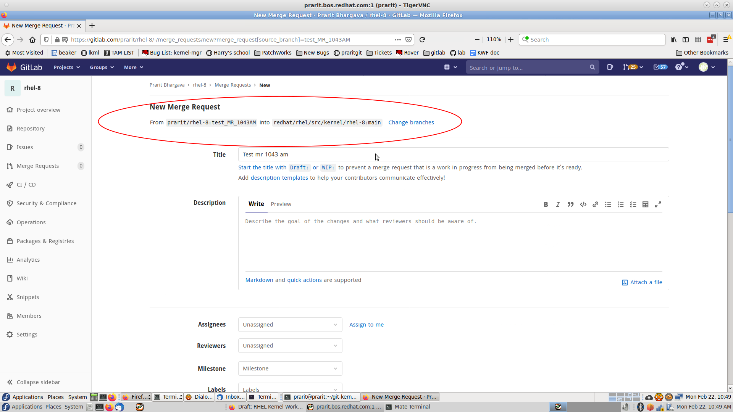Viewport: 733px width, 412px height.
Task: Open the Reviewers dropdown
Action: pyautogui.click(x=290, y=346)
